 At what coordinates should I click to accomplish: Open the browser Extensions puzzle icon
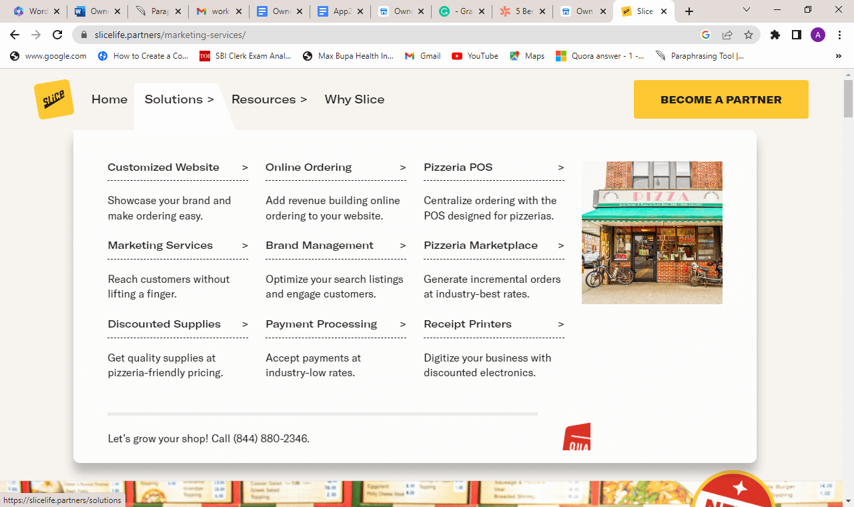pos(775,35)
